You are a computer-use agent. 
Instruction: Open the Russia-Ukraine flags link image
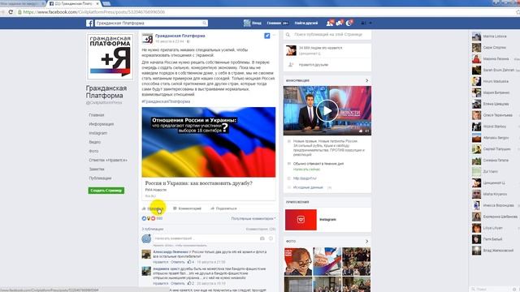click(x=209, y=142)
